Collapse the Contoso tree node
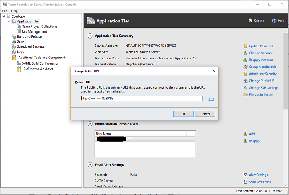Viewport: 289px width, 195px height. point(4,16)
